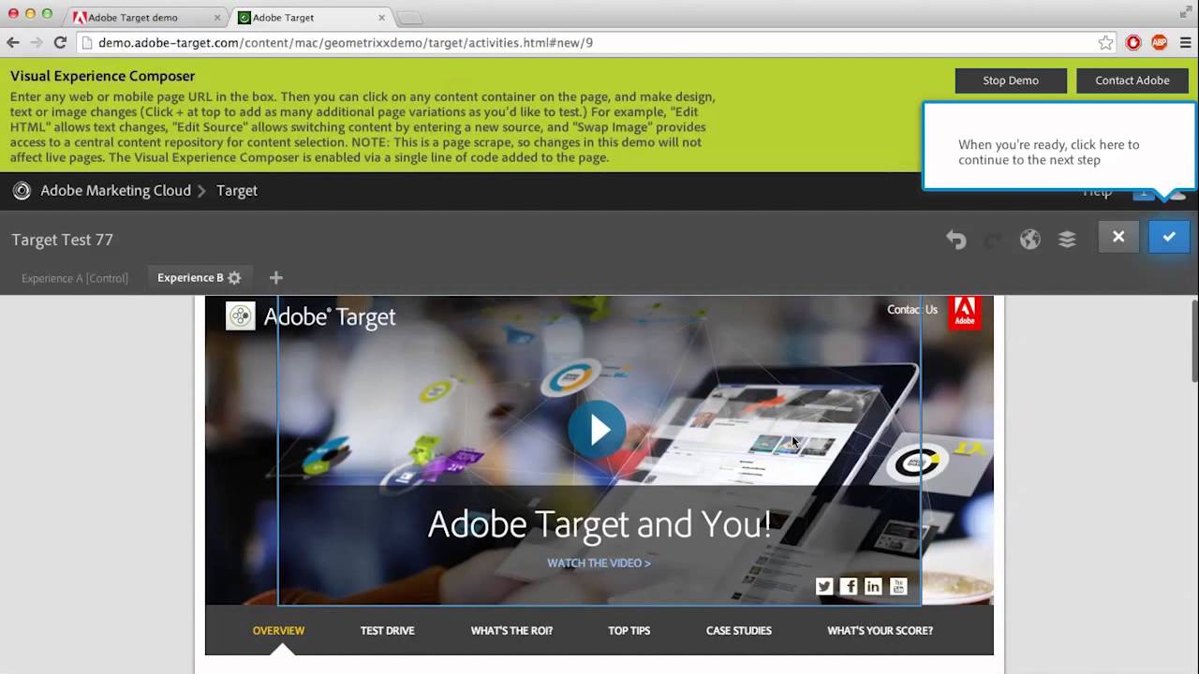Screen dimensions: 1199x674
Task: Confirm changes with the blue checkmark button
Action: coord(1169,237)
